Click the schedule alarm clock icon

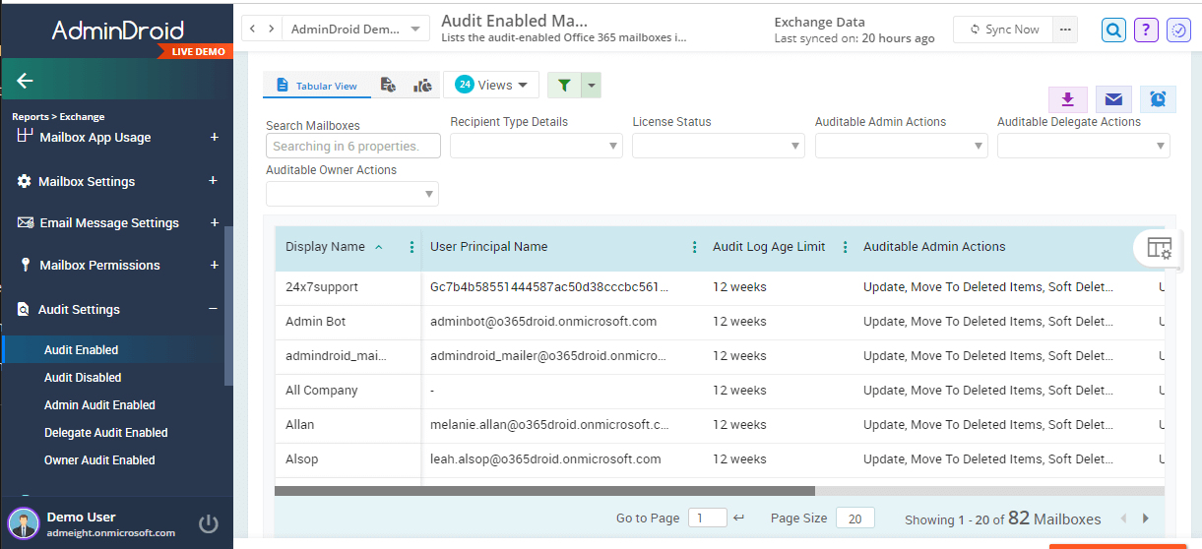tap(1159, 99)
